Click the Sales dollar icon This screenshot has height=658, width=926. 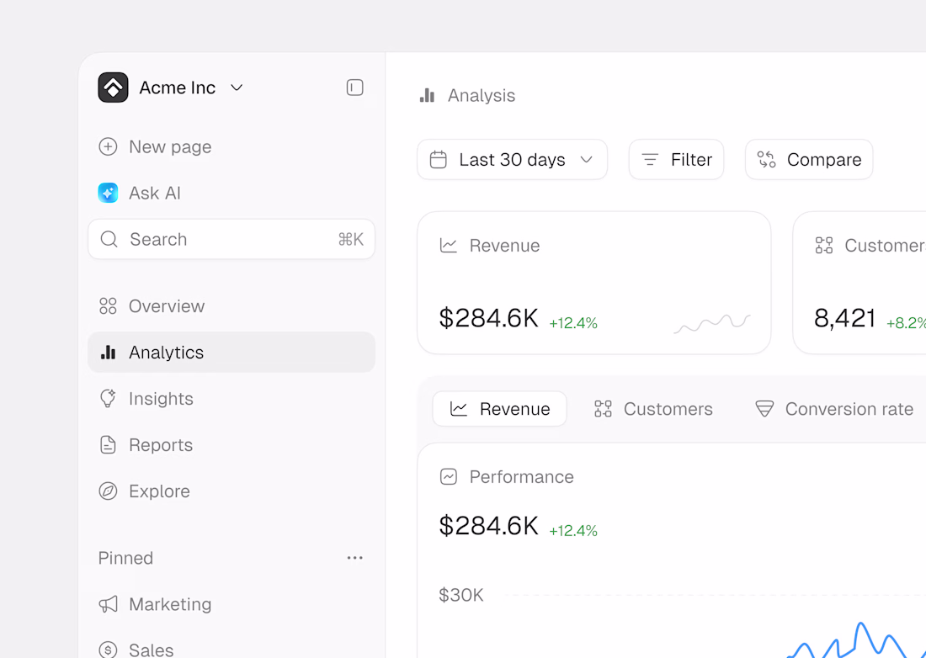click(x=108, y=650)
